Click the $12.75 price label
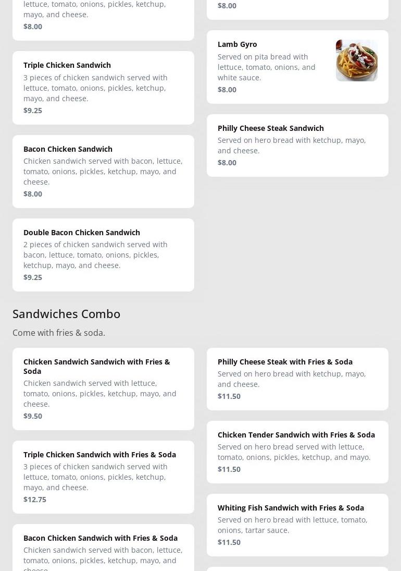This screenshot has width=401, height=571. coord(35,500)
